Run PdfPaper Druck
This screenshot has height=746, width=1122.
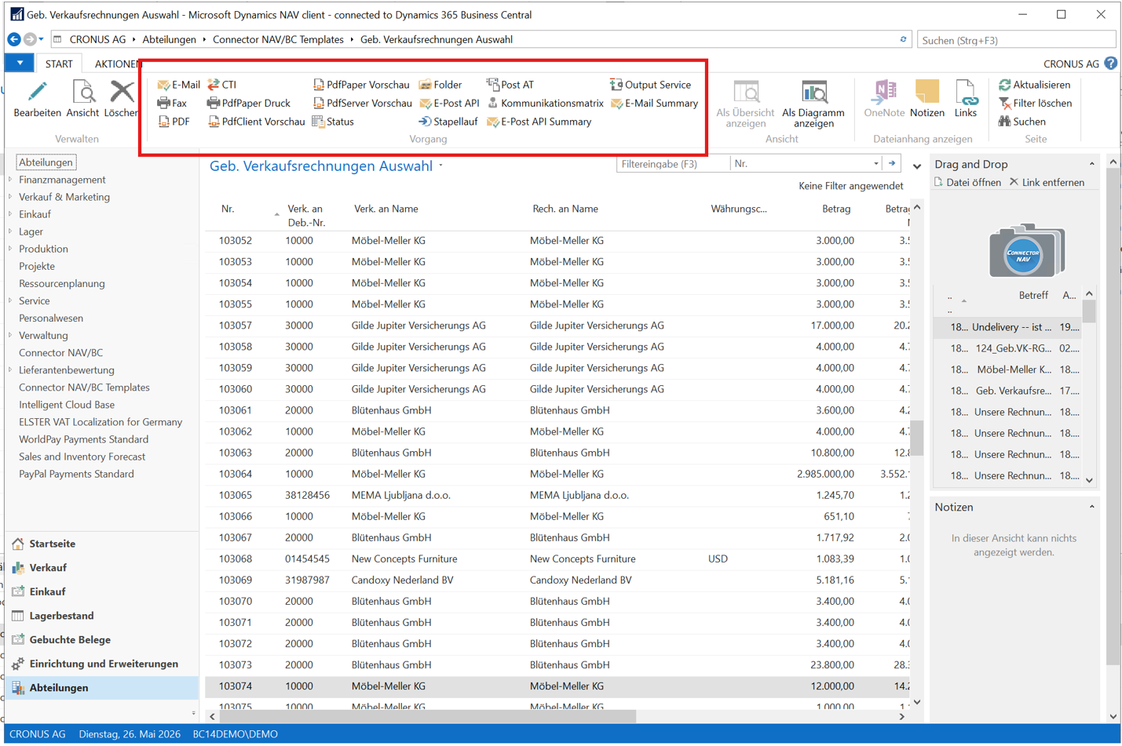(249, 103)
